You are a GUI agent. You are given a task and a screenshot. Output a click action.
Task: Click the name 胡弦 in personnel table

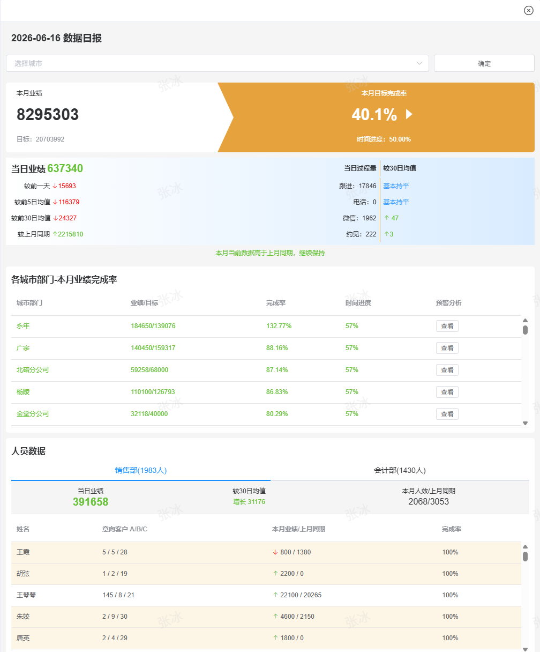click(23, 574)
